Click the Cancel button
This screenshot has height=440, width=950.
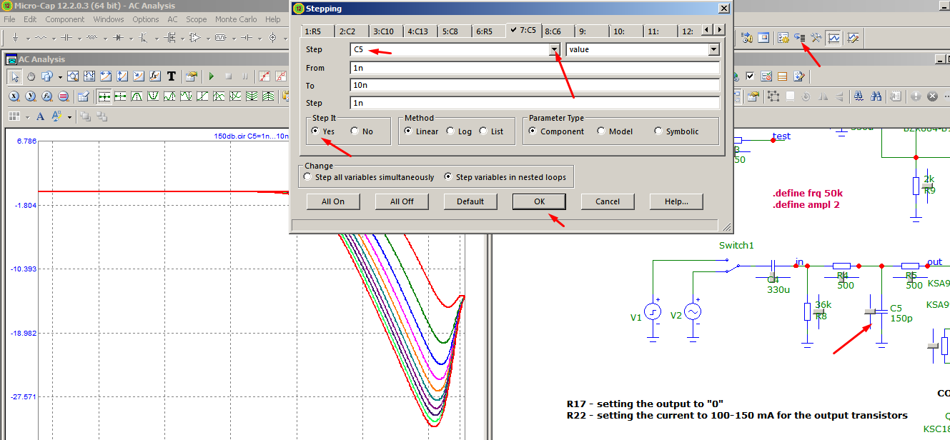click(608, 201)
